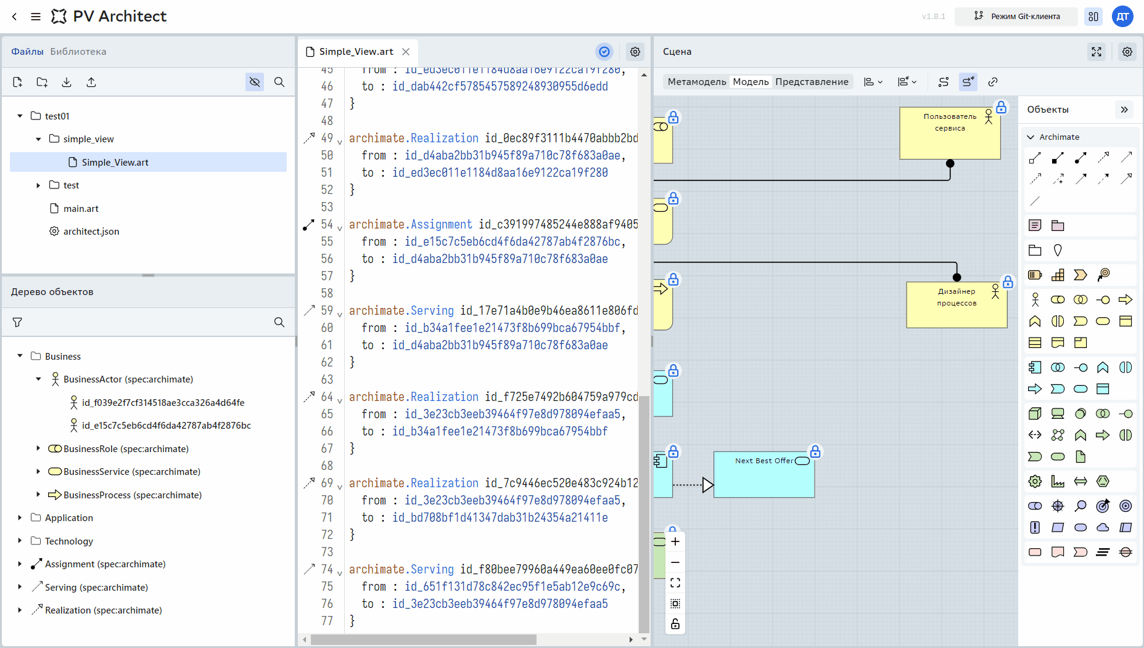
Task: Zoom out on the scene
Action: coord(675,562)
